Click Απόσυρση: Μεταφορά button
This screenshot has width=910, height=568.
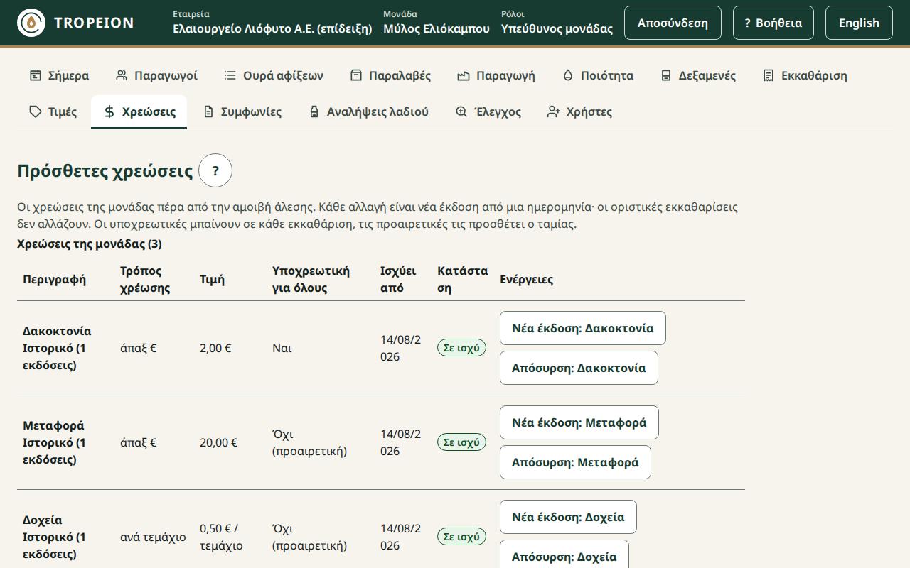coord(575,462)
